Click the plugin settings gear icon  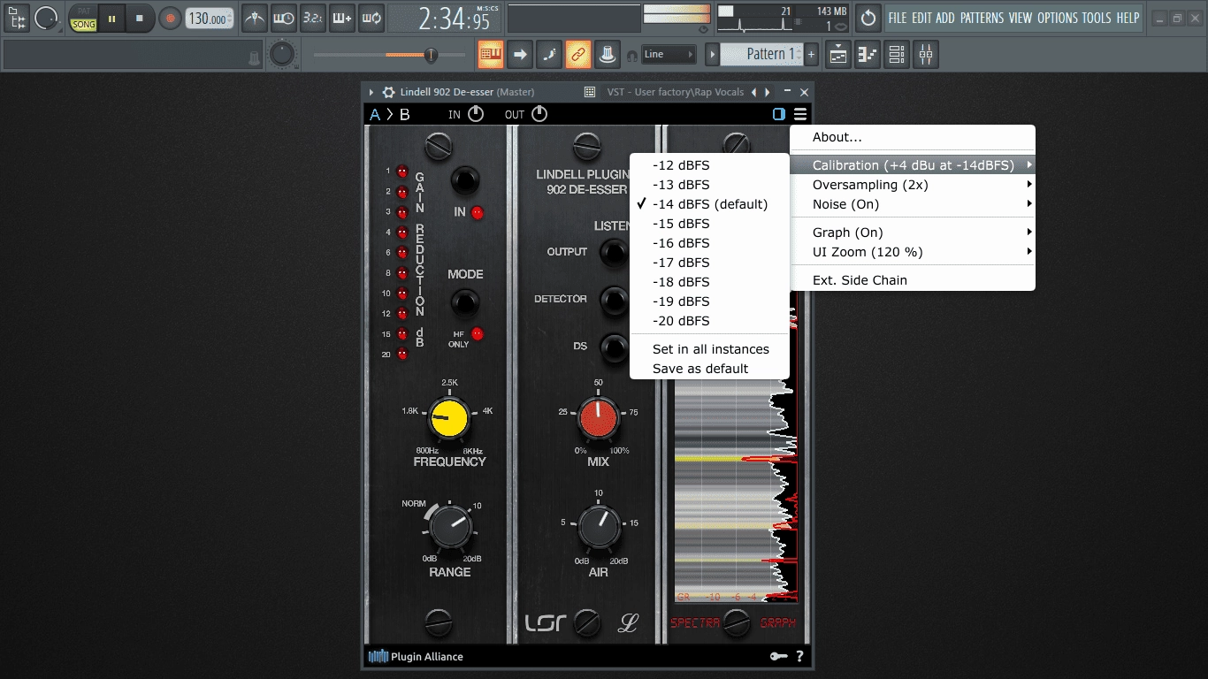pyautogui.click(x=388, y=92)
